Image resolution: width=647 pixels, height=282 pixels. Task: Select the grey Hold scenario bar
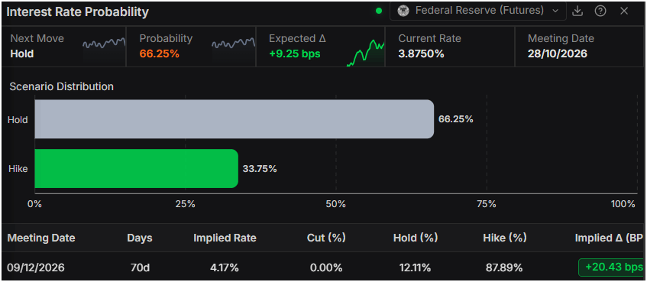(235, 119)
